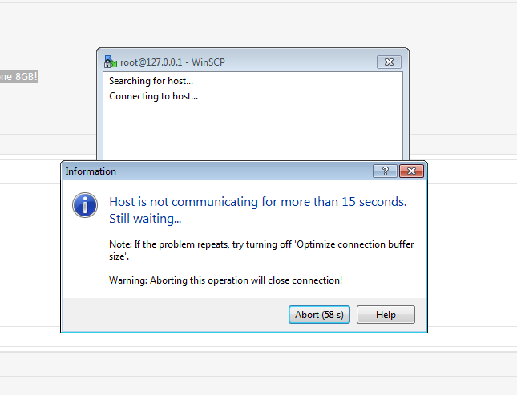Click empty area of WinSCP log panel
Viewport: 517px width, 395px height.
click(252, 132)
